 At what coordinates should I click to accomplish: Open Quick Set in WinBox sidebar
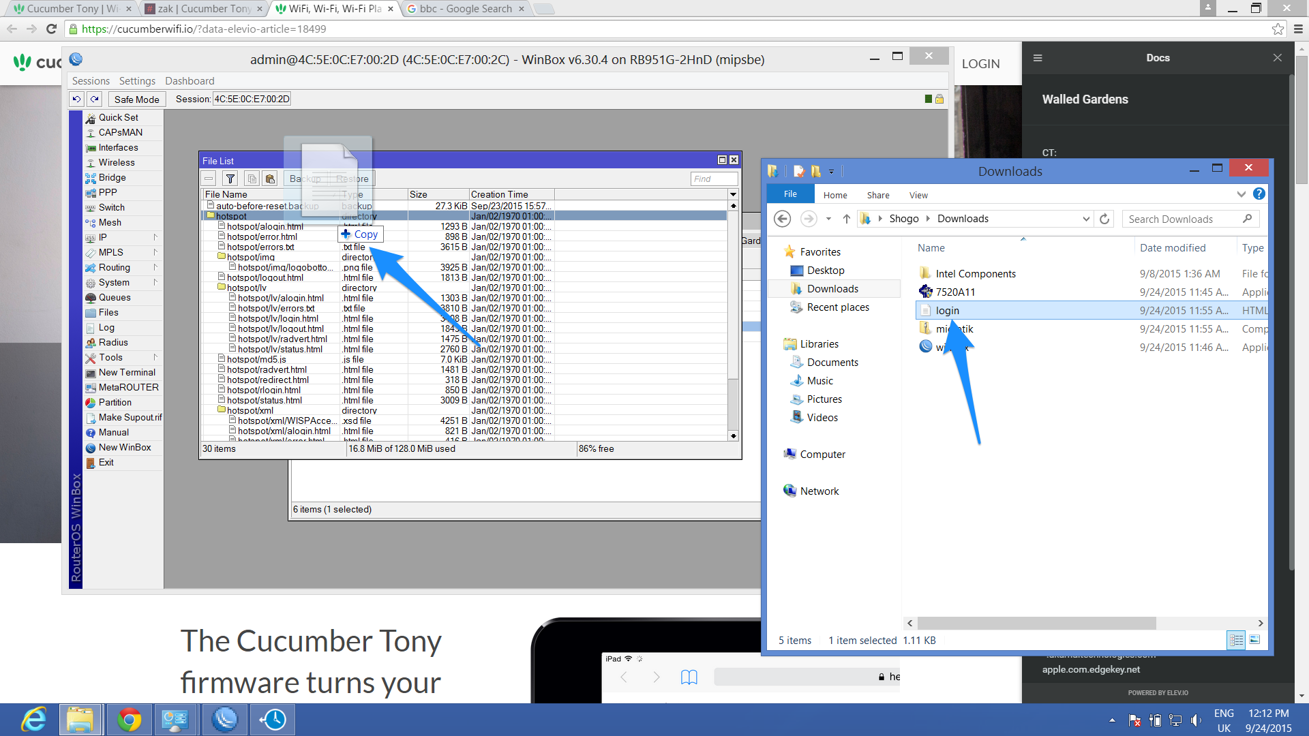pos(118,117)
